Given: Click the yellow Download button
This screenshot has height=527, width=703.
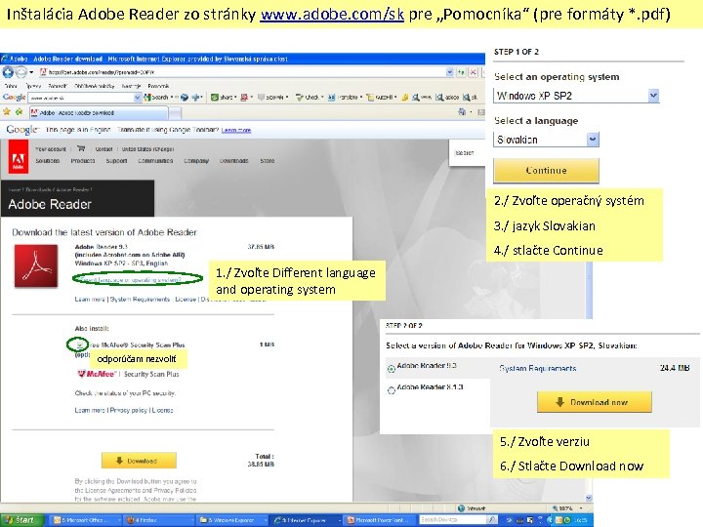Looking at the screenshot, I should [139, 461].
